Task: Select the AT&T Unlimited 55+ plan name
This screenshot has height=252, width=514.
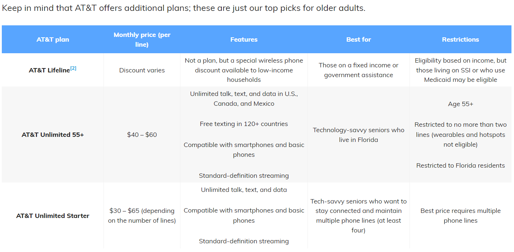Action: 53,135
